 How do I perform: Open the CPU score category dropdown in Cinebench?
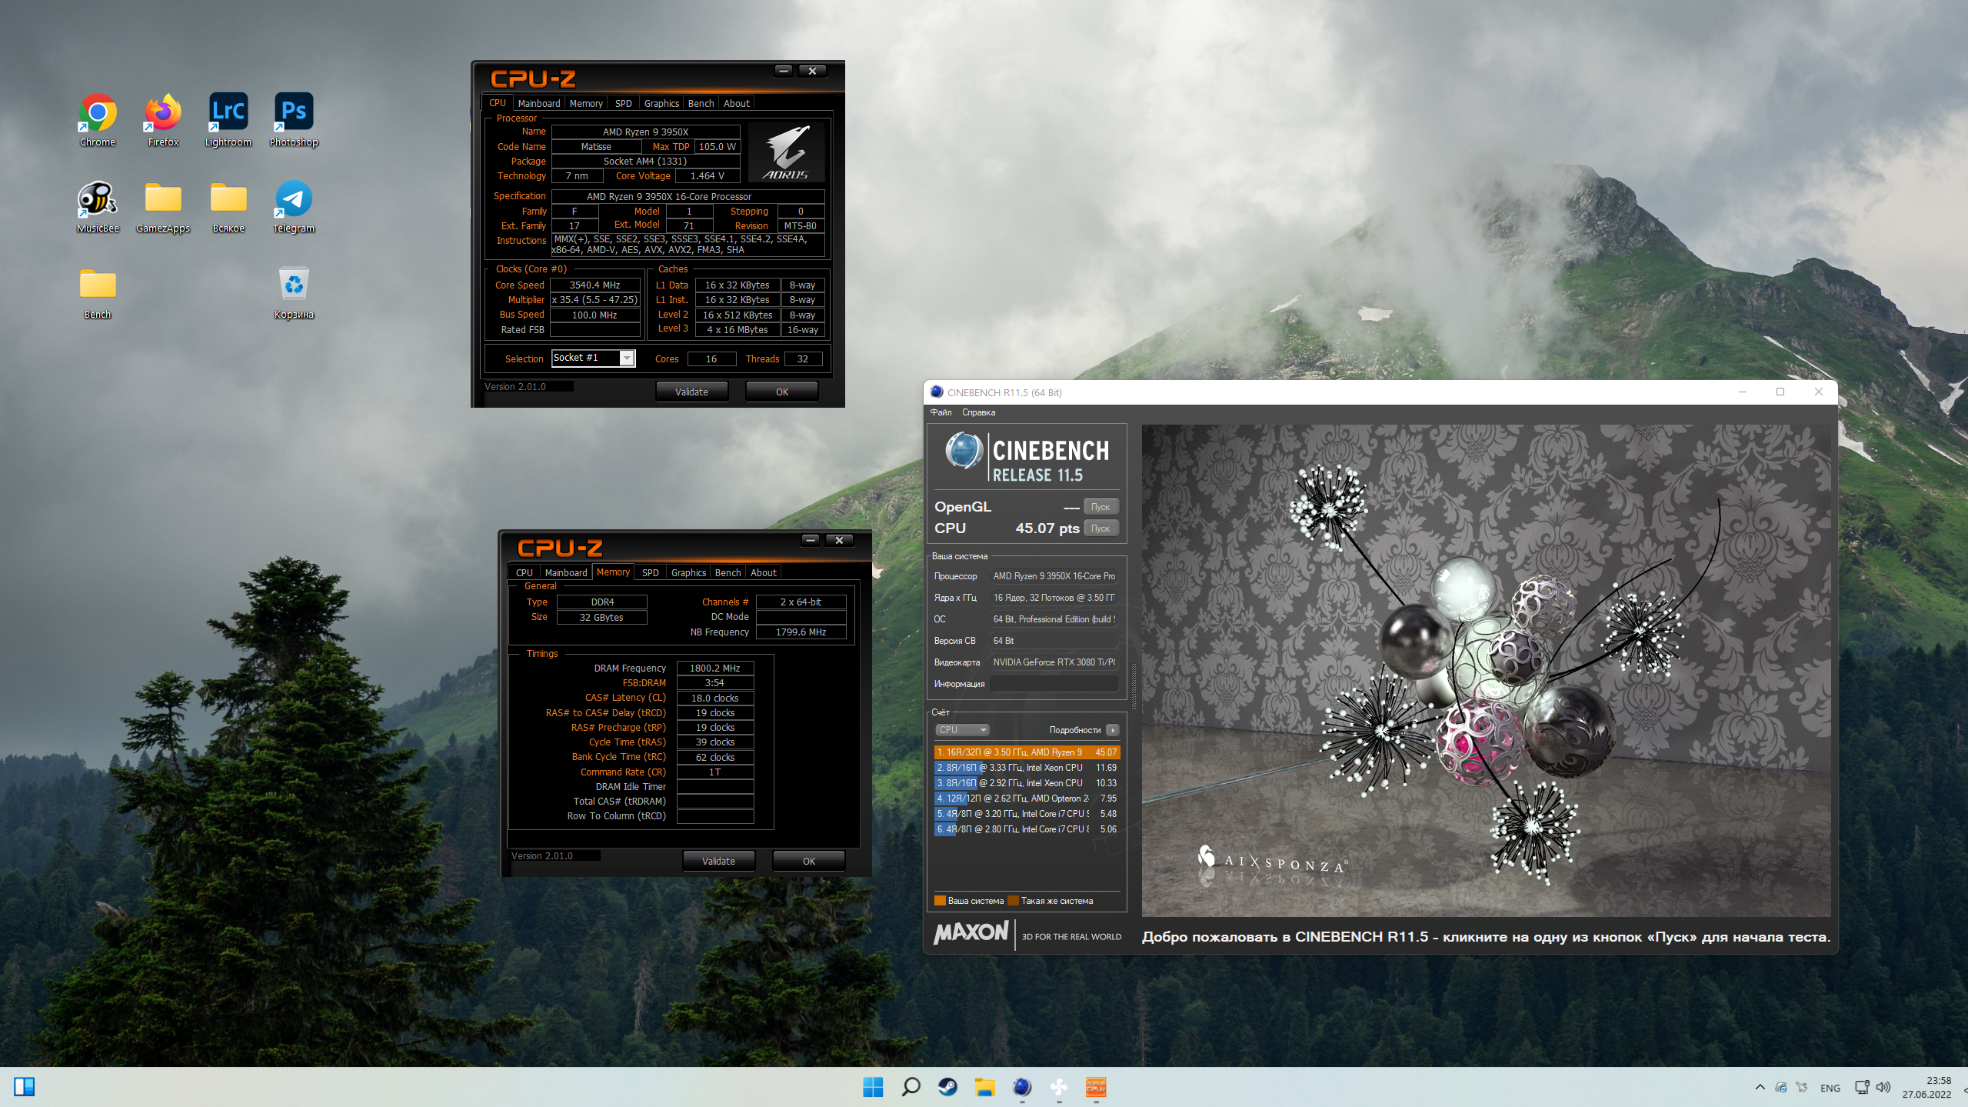[962, 729]
